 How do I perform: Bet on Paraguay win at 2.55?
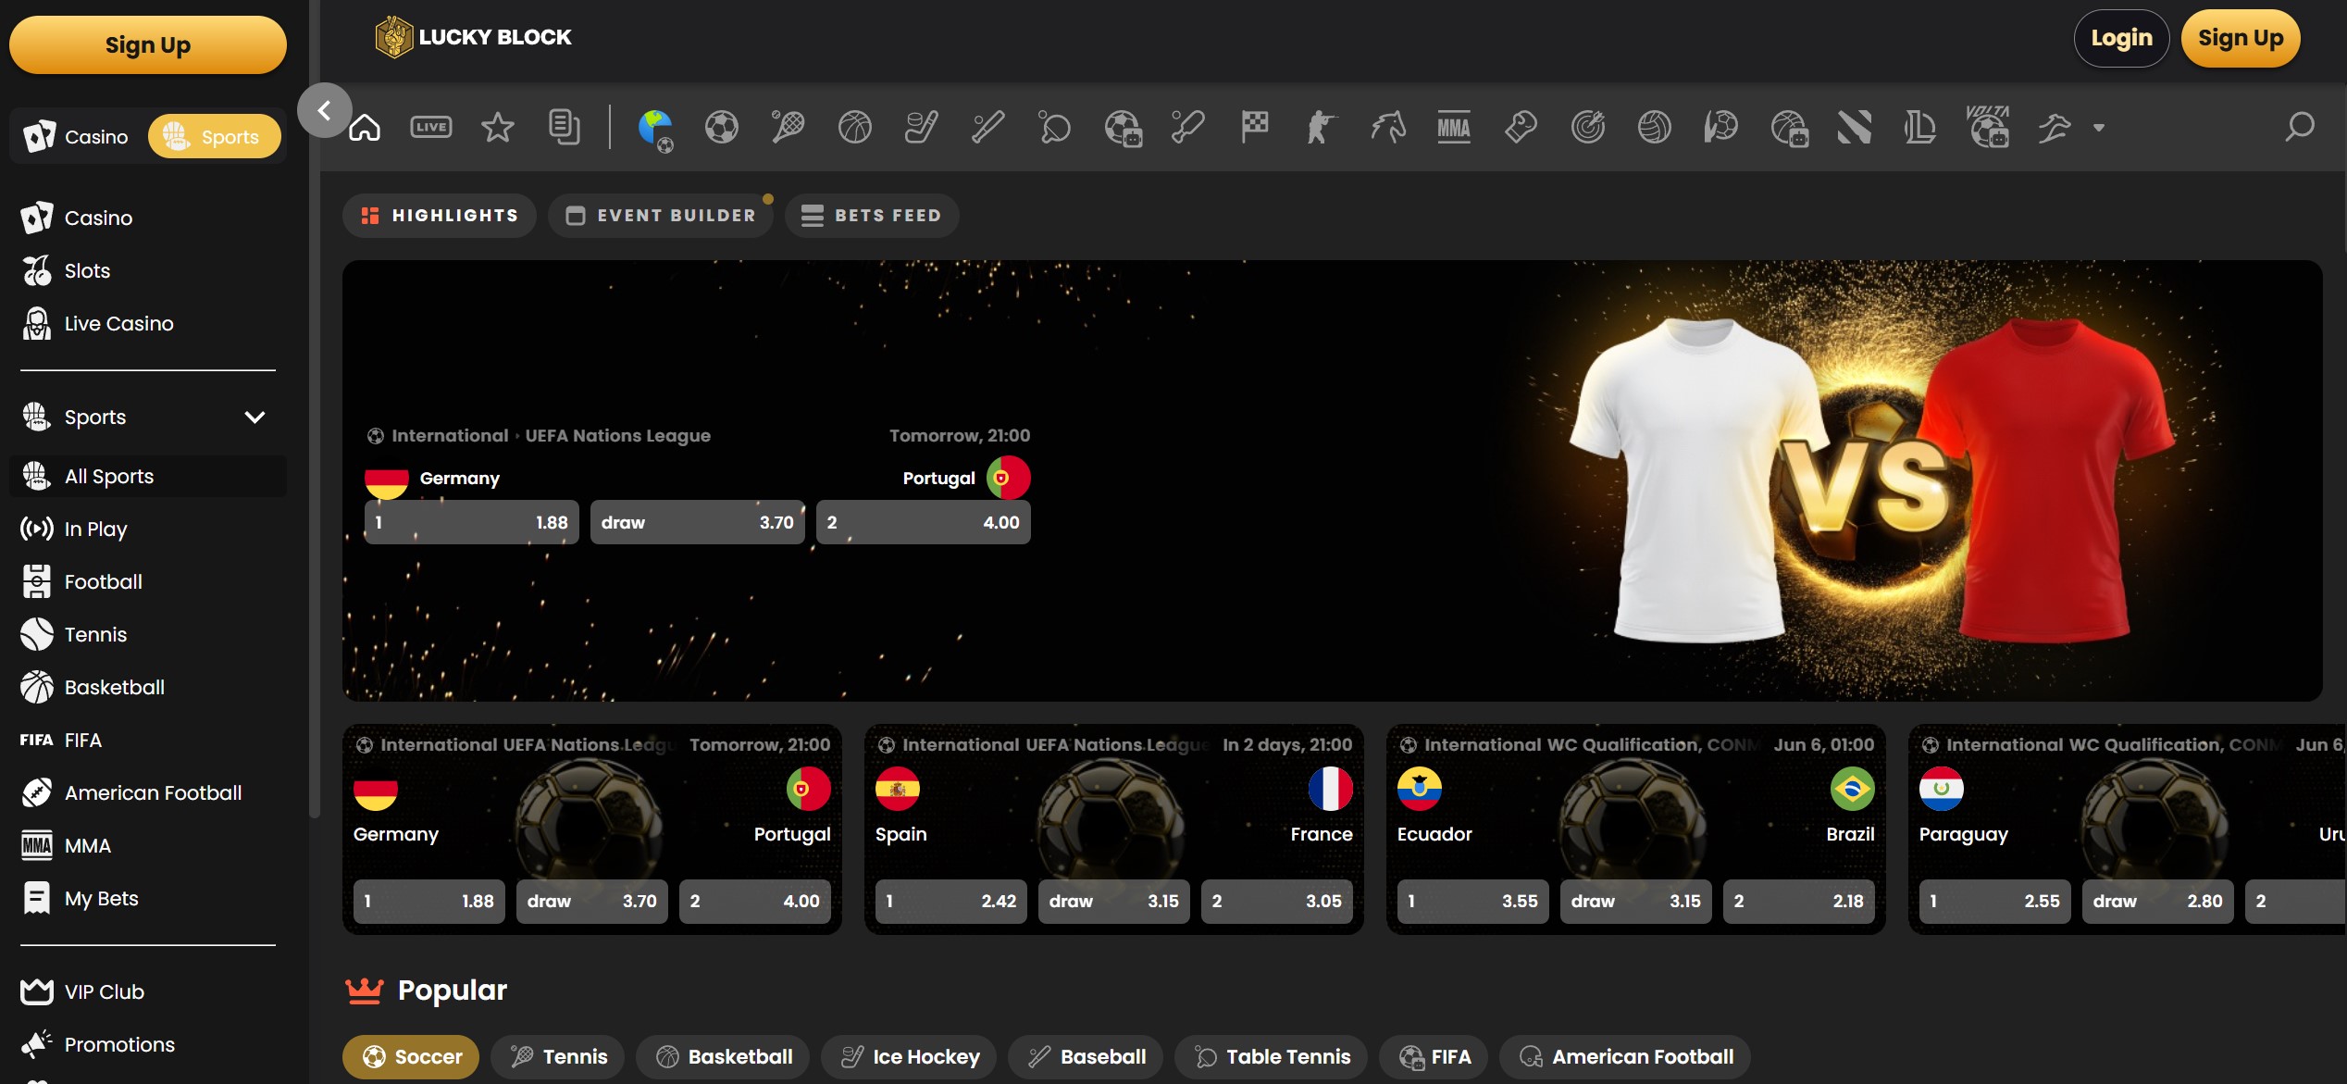click(x=1995, y=902)
